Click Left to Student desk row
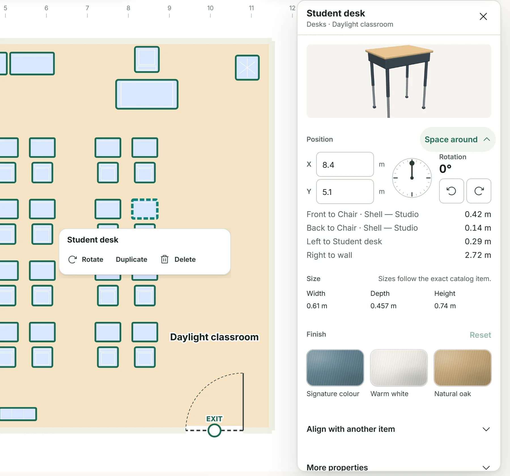 (x=399, y=241)
